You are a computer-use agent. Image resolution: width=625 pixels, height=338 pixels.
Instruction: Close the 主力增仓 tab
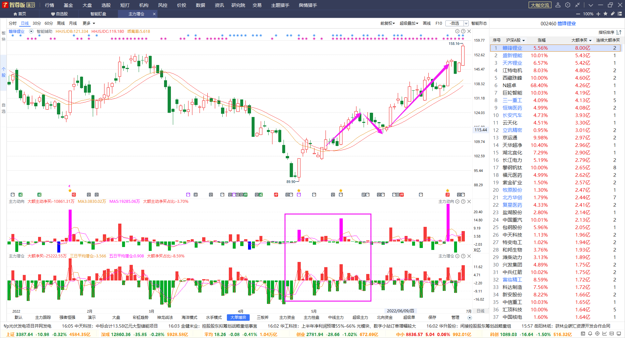tap(154, 14)
